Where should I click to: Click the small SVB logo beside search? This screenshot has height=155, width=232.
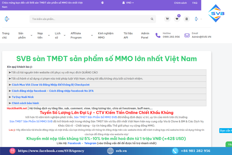pyautogui.click(x=7, y=19)
